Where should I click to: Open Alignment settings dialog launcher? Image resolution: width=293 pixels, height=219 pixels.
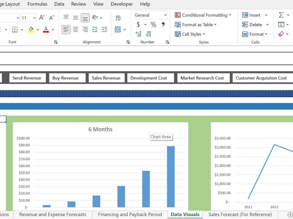pyautogui.click(x=128, y=42)
